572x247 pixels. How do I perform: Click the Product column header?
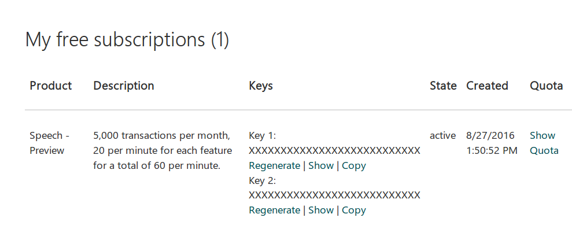[51, 86]
